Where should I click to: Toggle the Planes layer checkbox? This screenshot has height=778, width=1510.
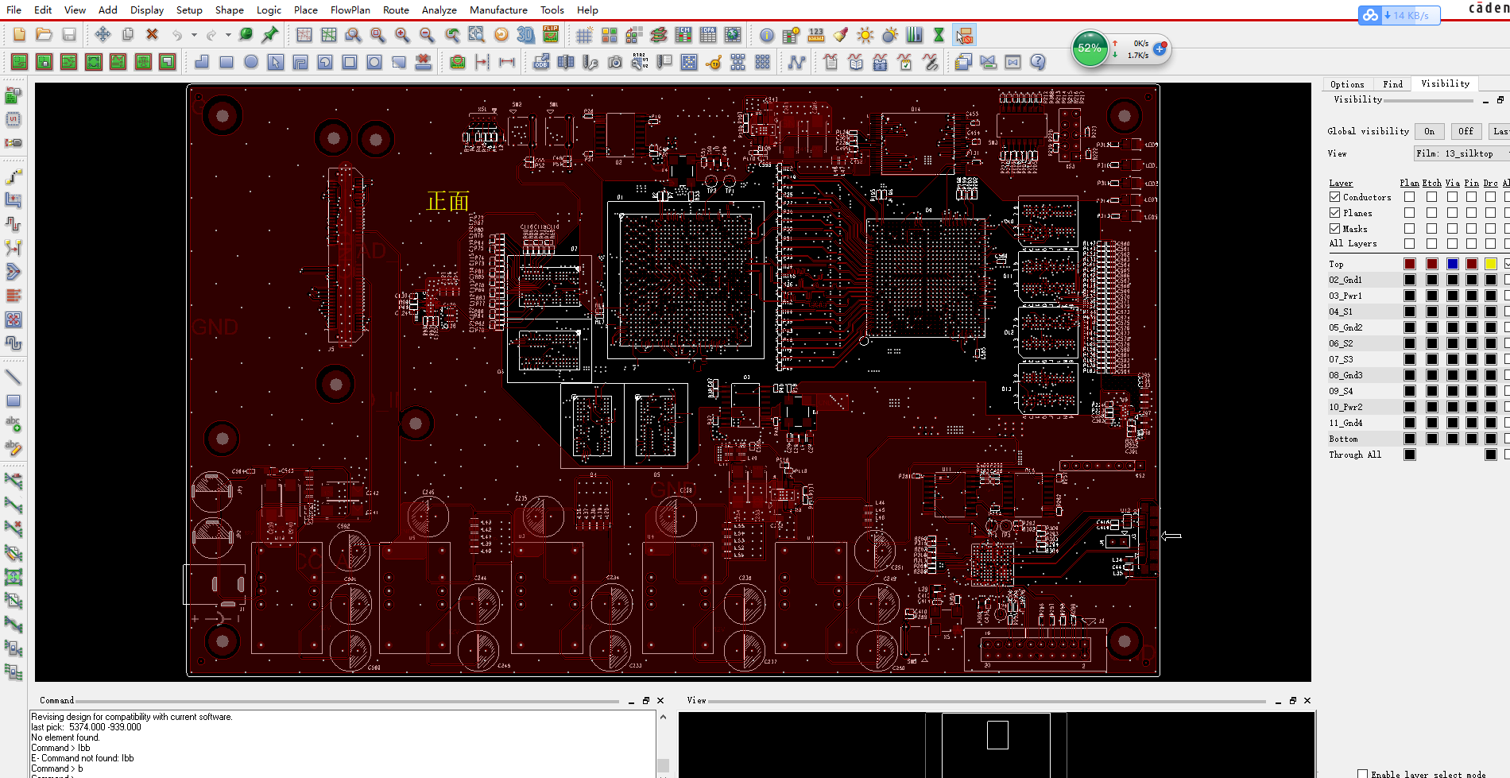(x=1335, y=213)
